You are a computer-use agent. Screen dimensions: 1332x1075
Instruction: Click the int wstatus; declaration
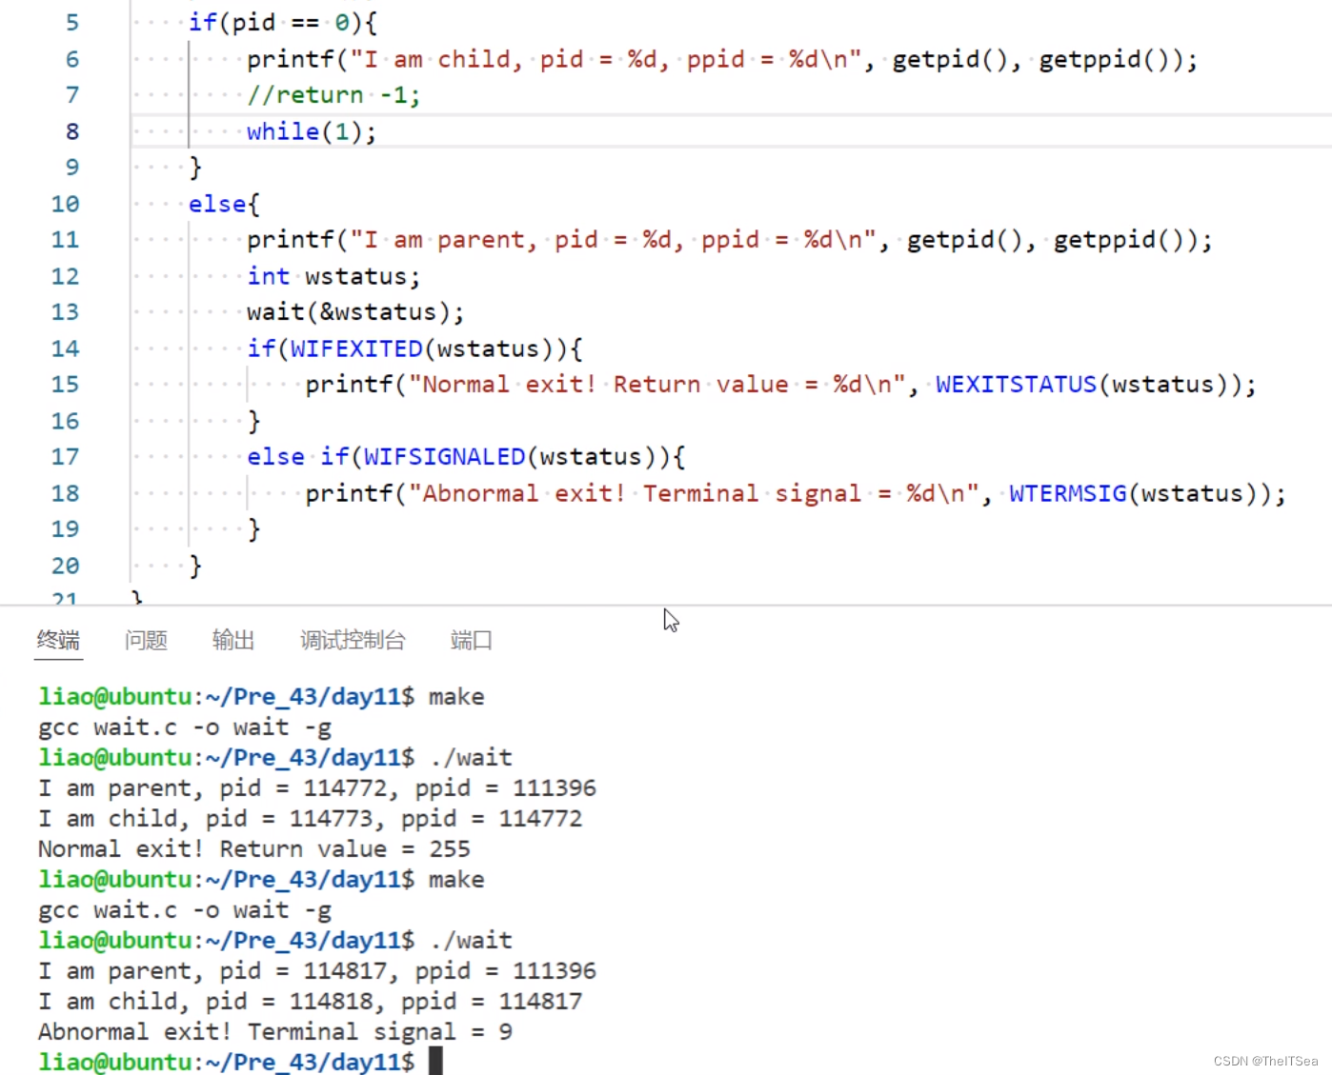coord(333,276)
